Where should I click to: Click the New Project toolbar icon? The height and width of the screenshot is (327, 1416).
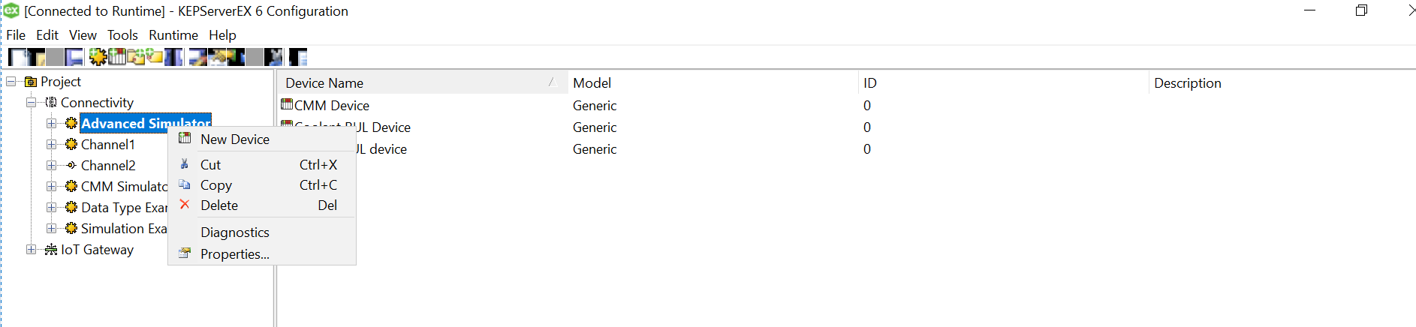click(x=17, y=57)
